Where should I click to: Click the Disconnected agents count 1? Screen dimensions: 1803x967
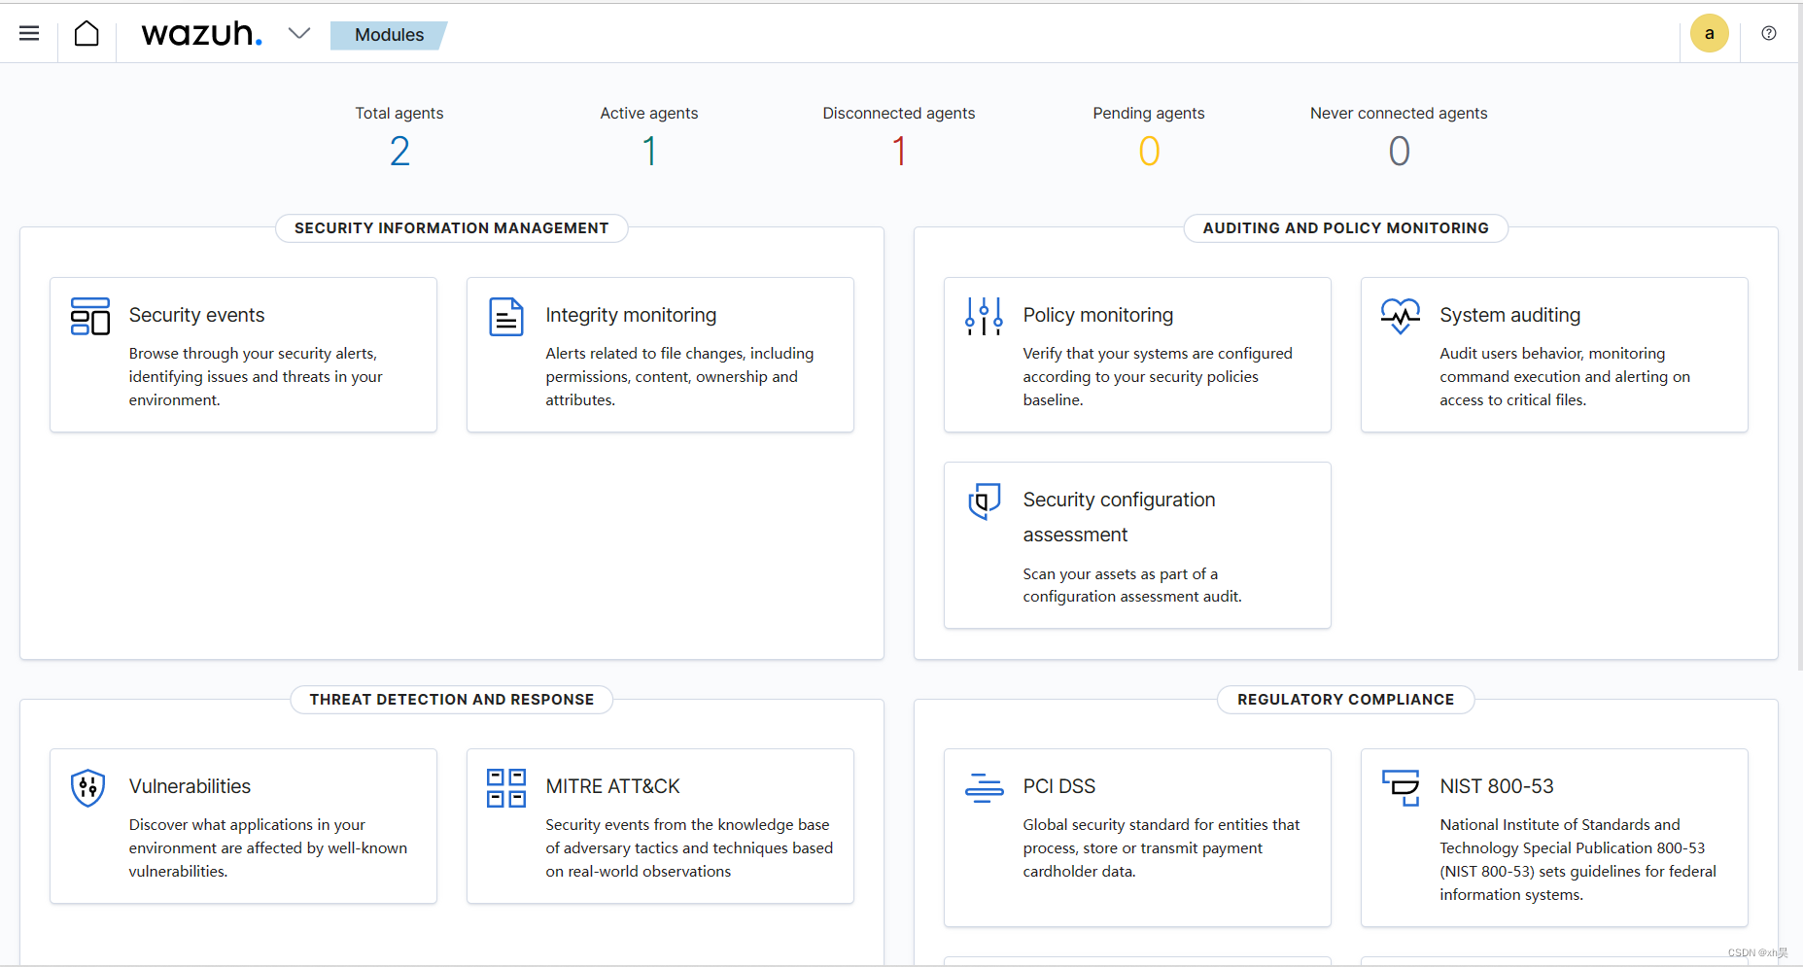[899, 152]
